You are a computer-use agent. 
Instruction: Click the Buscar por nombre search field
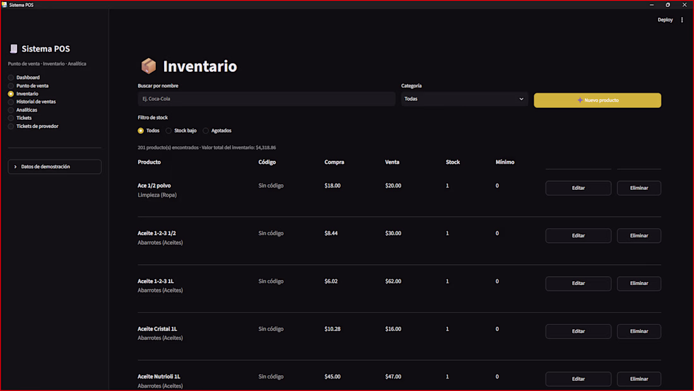[x=266, y=99]
